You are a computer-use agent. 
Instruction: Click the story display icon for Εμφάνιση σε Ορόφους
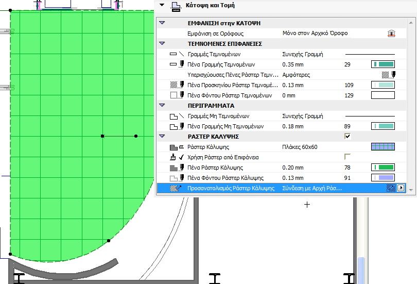tap(391, 34)
